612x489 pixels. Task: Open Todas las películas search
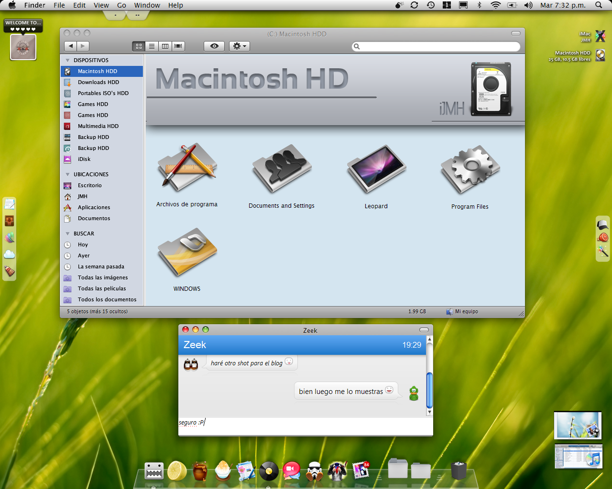click(102, 288)
